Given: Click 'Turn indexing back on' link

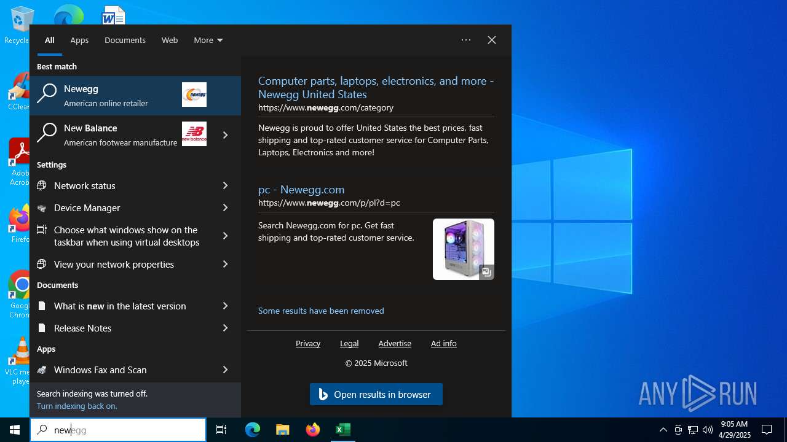Looking at the screenshot, I should [x=77, y=406].
